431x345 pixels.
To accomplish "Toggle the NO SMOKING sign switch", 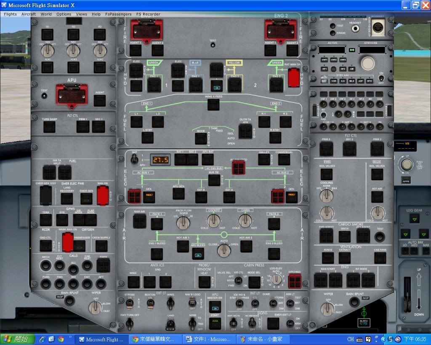I will pos(252,323).
